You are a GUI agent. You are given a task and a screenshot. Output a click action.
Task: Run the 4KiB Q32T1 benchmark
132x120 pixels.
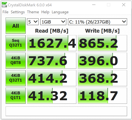point(15,78)
